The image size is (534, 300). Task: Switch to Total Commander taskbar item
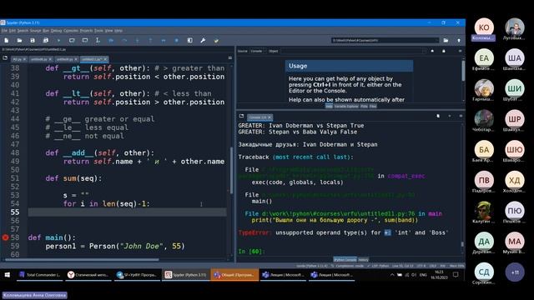click(x=40, y=275)
